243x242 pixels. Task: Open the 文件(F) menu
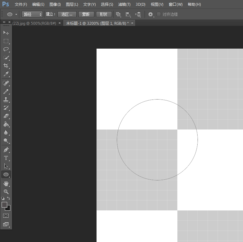click(21, 4)
